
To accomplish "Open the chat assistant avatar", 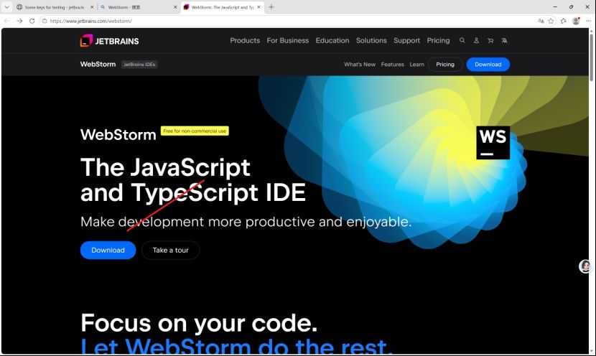I will pyautogui.click(x=585, y=266).
